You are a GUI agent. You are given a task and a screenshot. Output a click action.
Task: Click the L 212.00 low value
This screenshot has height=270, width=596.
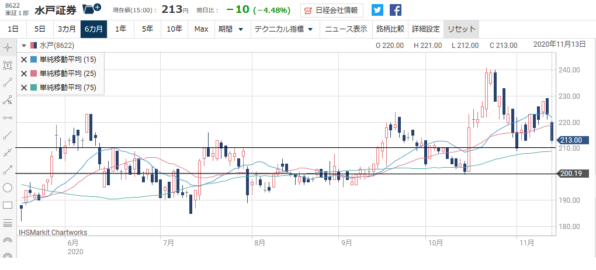click(x=465, y=46)
